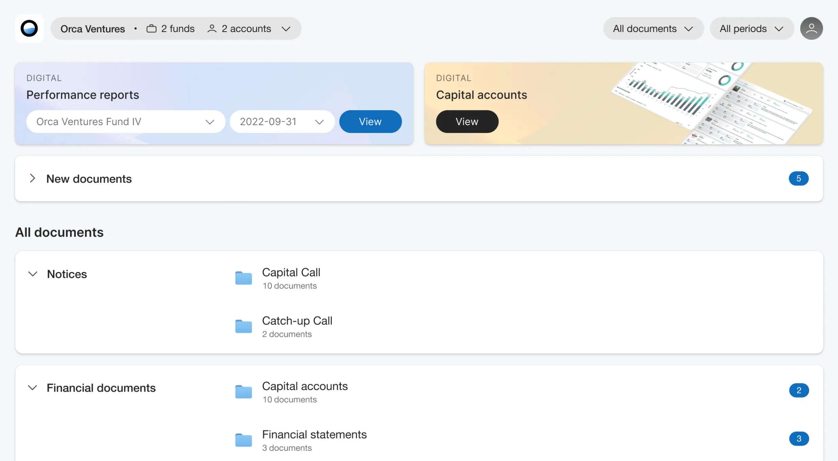Open the user profile avatar menu
Screen dimensions: 838x461
pos(811,29)
